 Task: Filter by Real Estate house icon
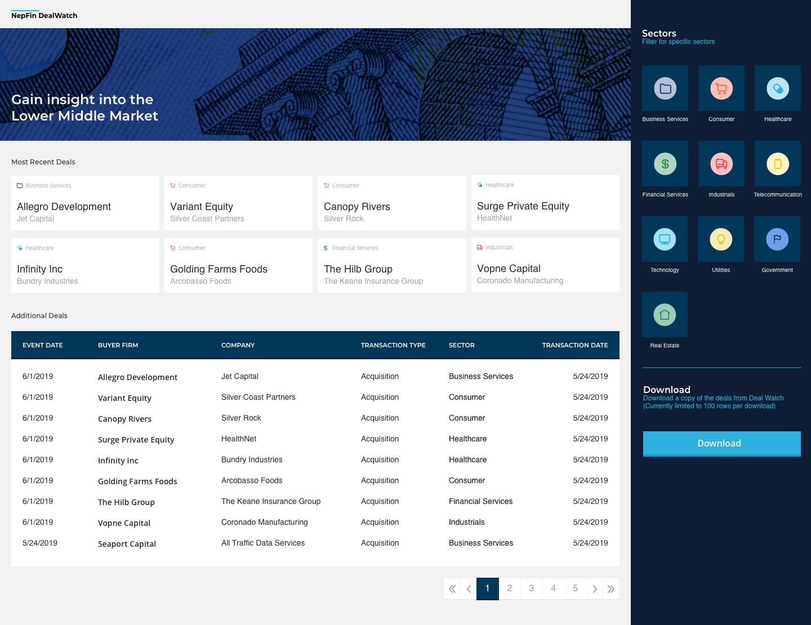point(665,315)
